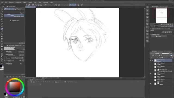The width and height of the screenshot is (174, 98).
Task: Open the Expression color dropdown showing Color
Action: [159, 36]
